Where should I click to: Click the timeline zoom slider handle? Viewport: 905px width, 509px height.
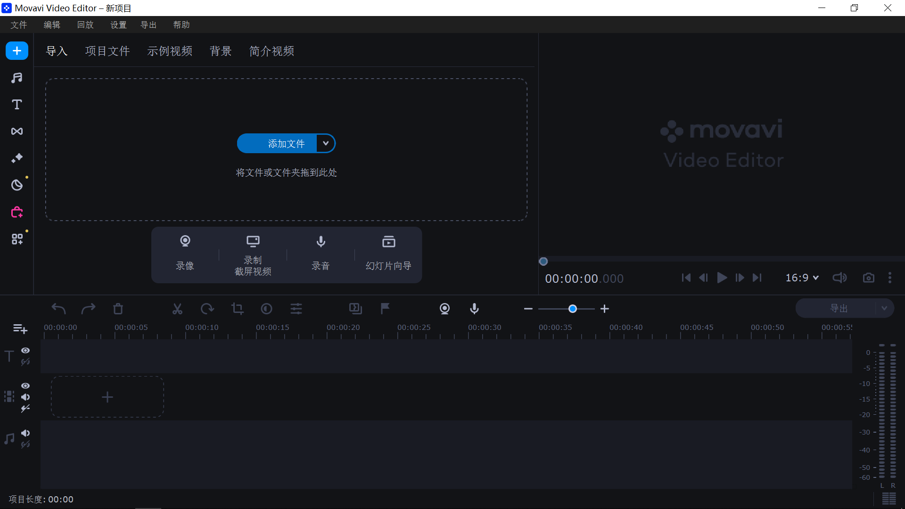pyautogui.click(x=573, y=309)
